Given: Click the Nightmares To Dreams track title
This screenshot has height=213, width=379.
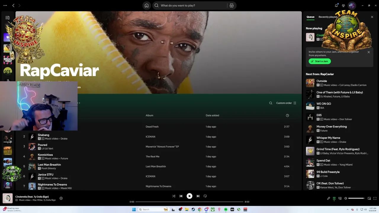Looking at the screenshot, I should click(x=52, y=185).
